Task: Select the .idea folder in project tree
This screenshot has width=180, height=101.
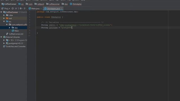Action: [x=11, y=15]
